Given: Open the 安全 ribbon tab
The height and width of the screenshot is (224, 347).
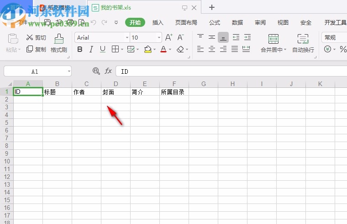Looking at the screenshot, I should [x=306, y=22].
